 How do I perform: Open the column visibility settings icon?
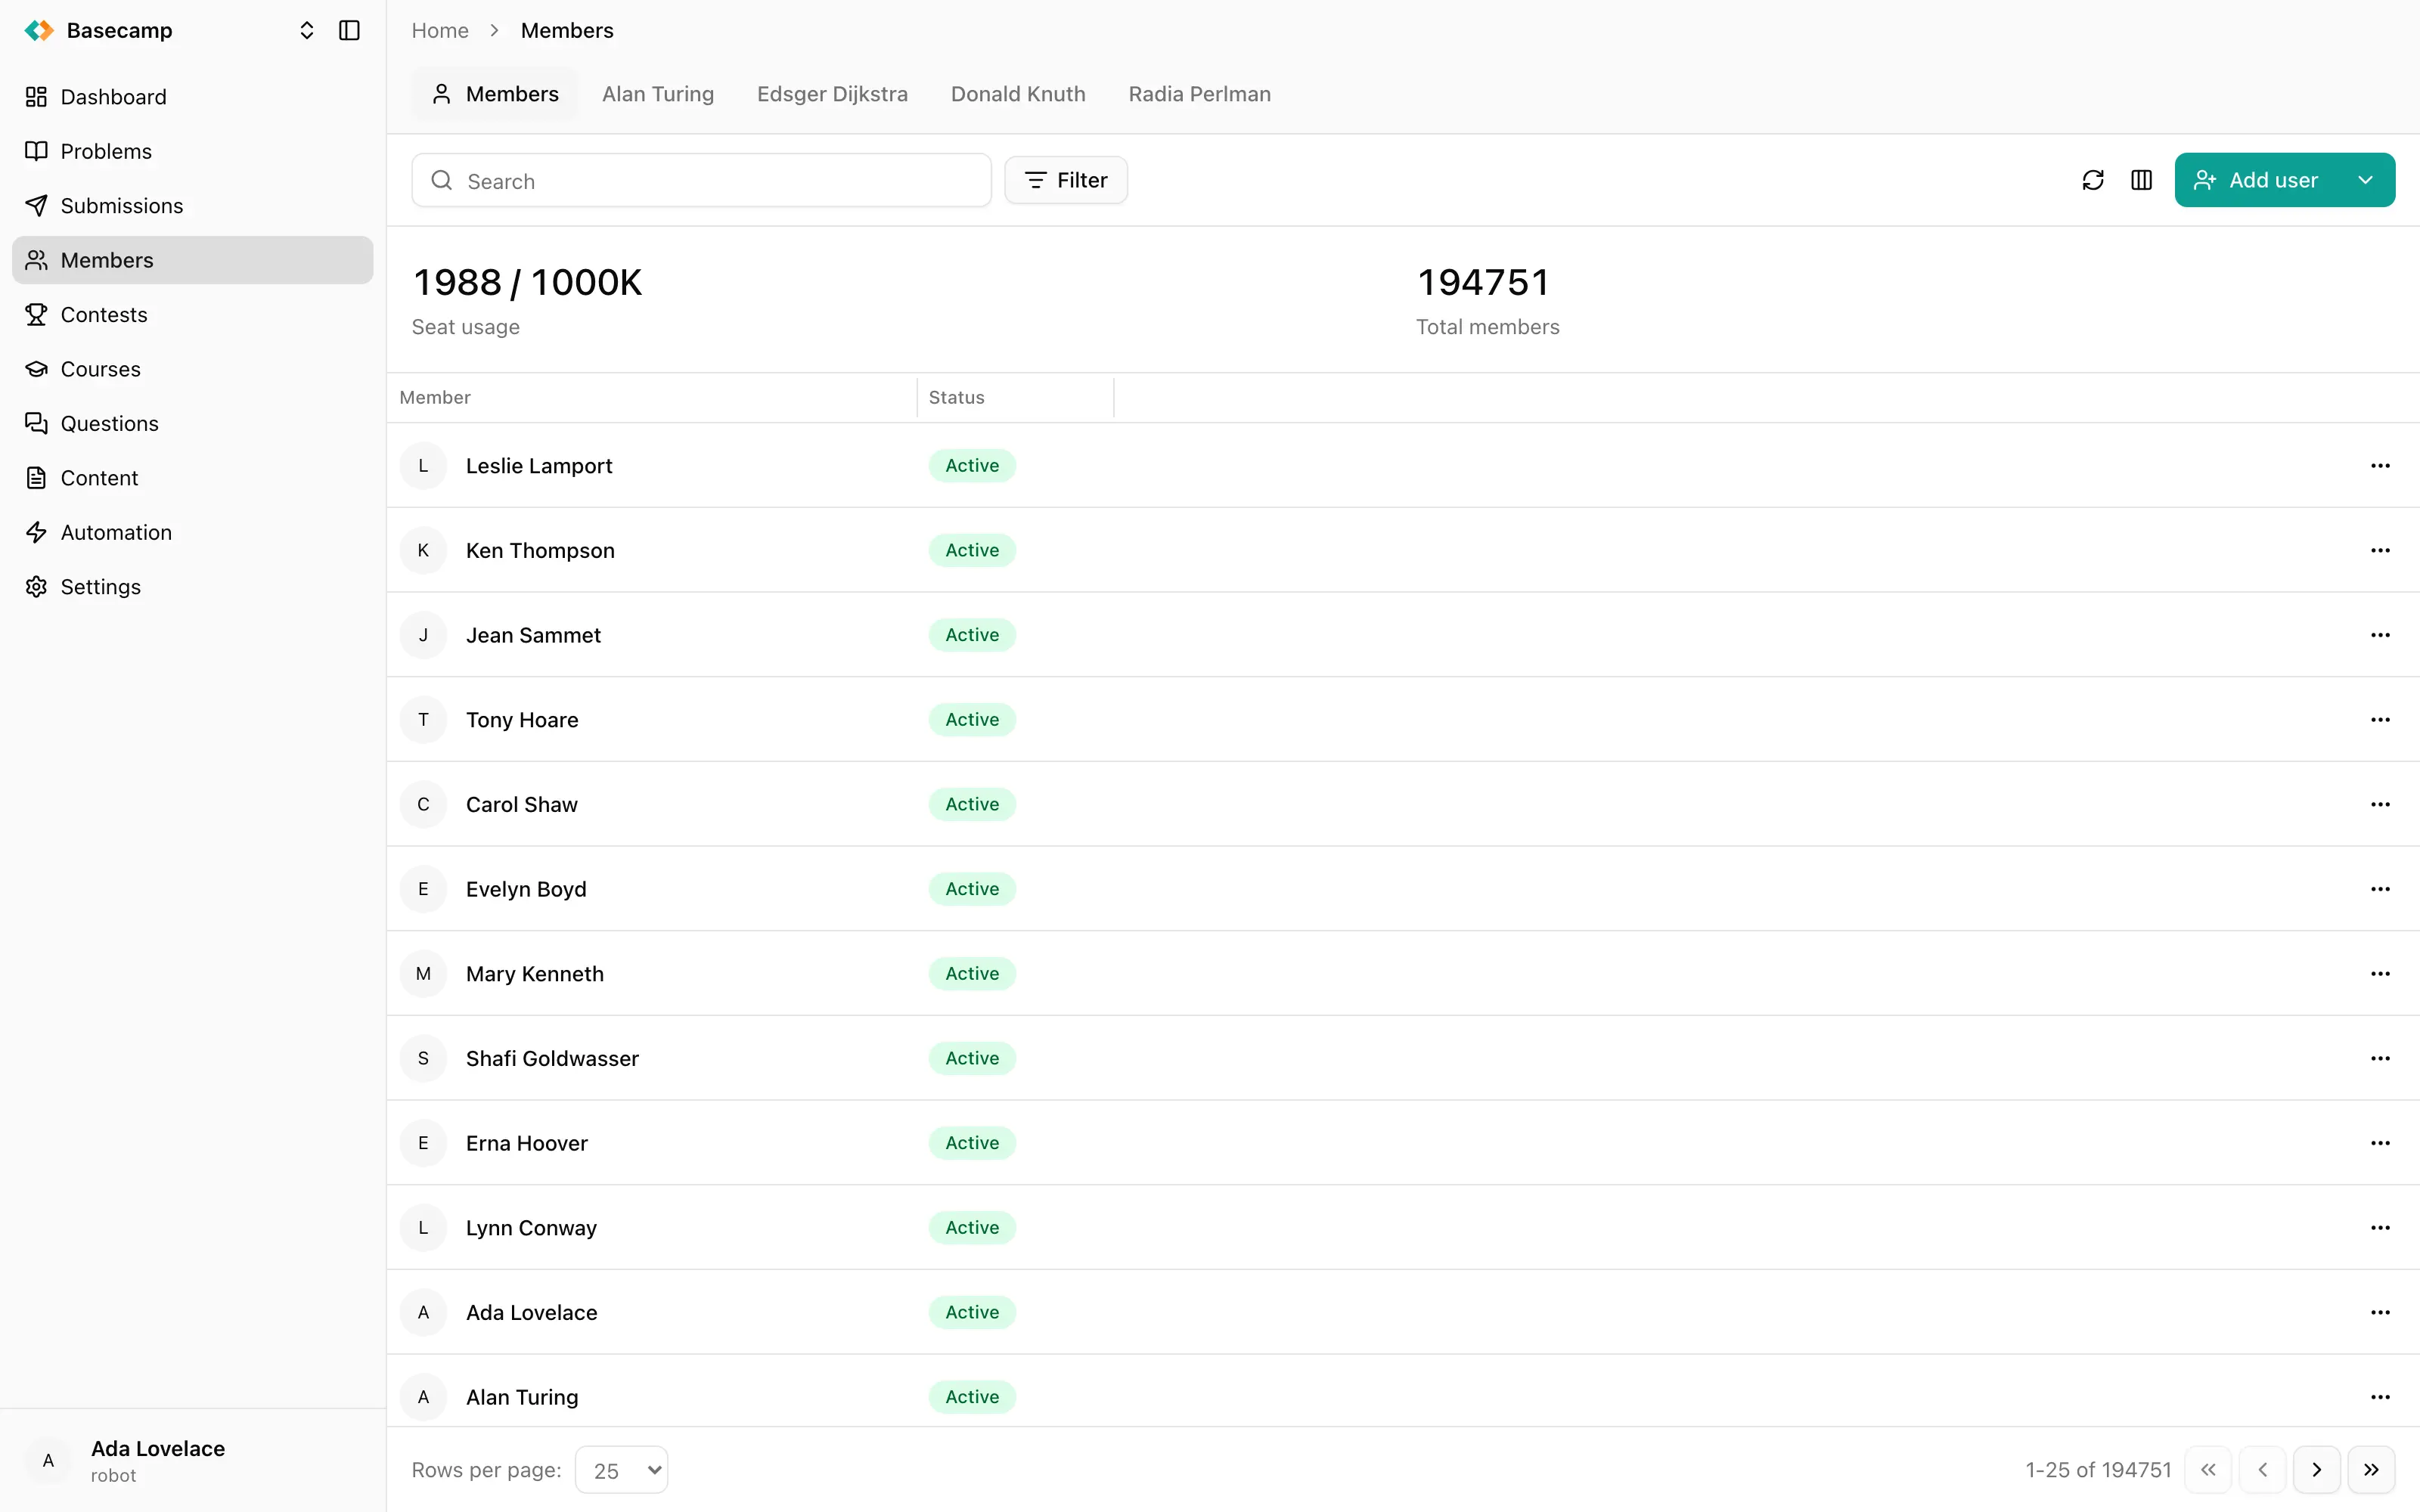[2141, 180]
